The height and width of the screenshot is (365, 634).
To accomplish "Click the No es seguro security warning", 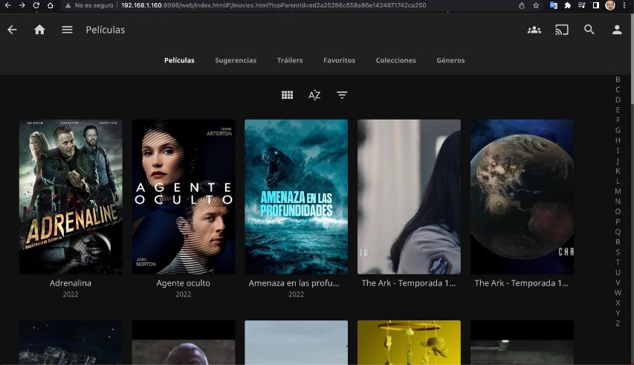I will point(90,5).
